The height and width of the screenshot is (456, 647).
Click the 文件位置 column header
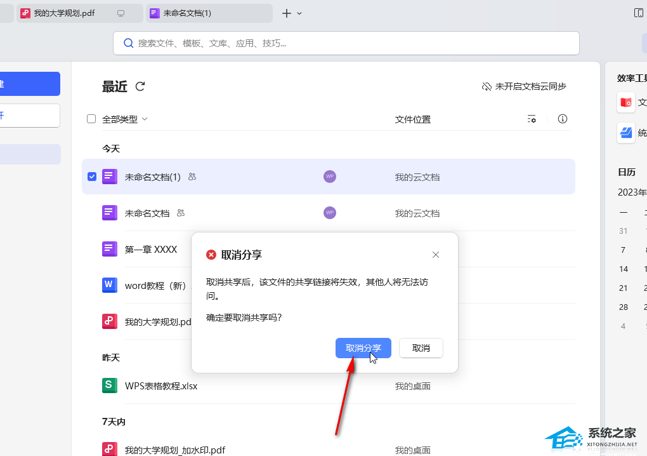coord(413,119)
